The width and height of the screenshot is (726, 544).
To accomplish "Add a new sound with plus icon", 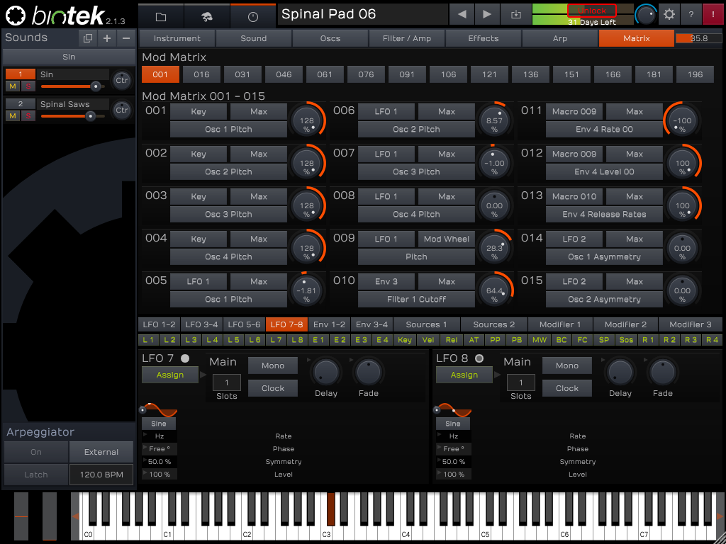I will pyautogui.click(x=107, y=38).
